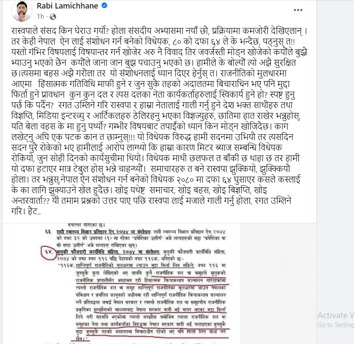The height and width of the screenshot is (344, 354).
Task: Click the red-circled section number ६४
Action: 49,252
